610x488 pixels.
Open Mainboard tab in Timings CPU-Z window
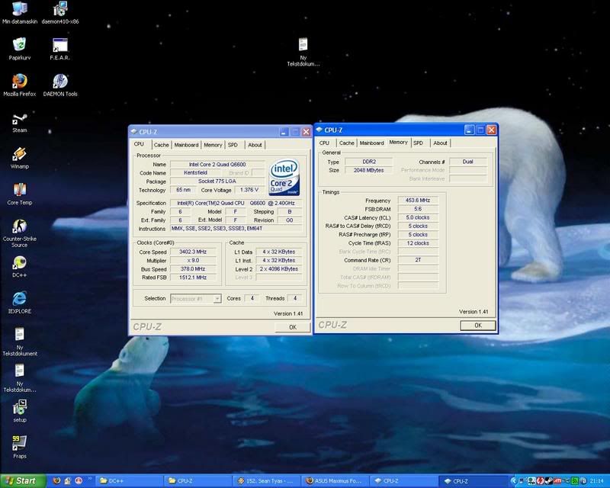(x=371, y=143)
